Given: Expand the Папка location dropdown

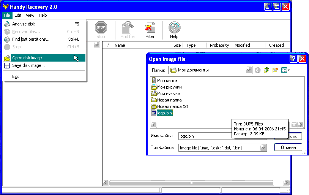Looking at the screenshot, I should [249, 70].
